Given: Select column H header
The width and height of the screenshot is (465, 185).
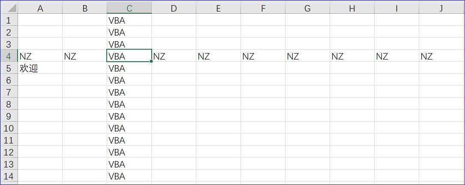Looking at the screenshot, I should pyautogui.click(x=352, y=9).
